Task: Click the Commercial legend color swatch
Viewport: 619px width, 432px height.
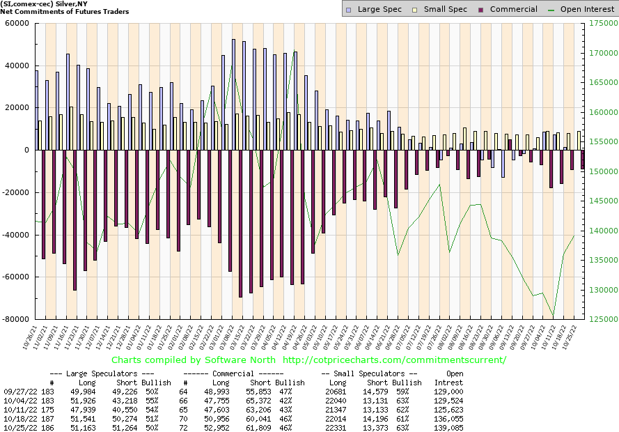Action: pos(481,9)
